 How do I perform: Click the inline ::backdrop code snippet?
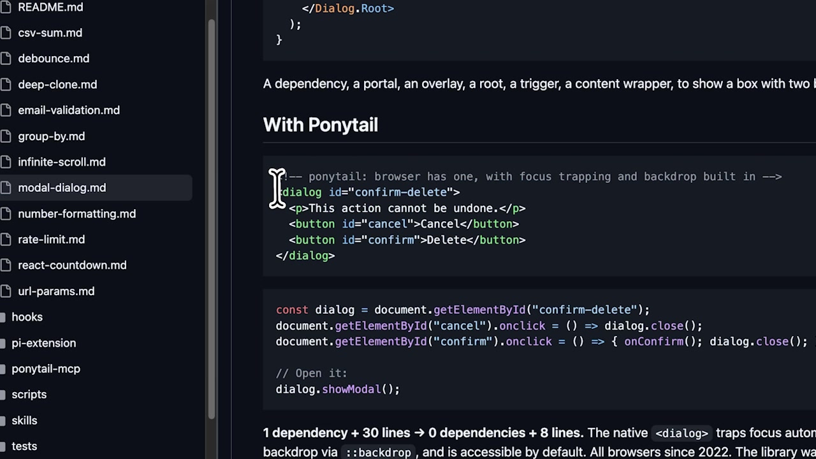click(x=379, y=453)
